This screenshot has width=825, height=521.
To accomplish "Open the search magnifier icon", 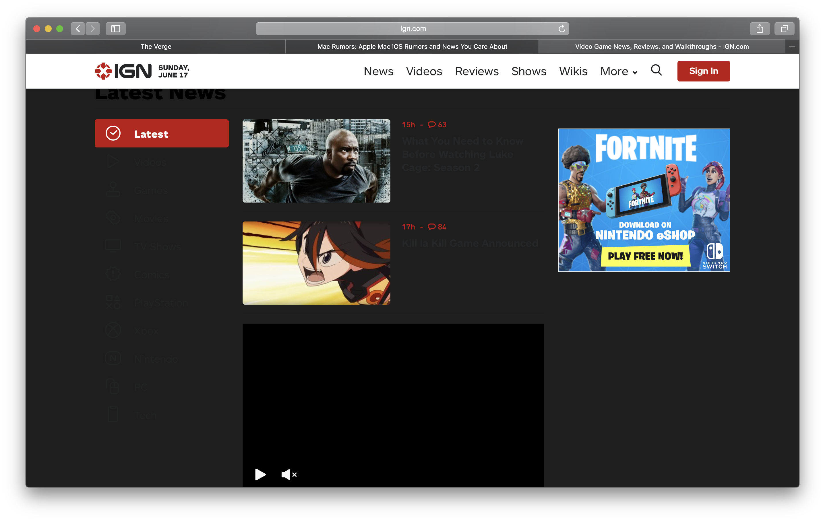I will 656,70.
